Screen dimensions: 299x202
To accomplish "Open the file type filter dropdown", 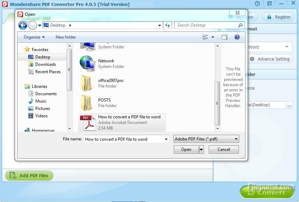I will pyautogui.click(x=206, y=139).
